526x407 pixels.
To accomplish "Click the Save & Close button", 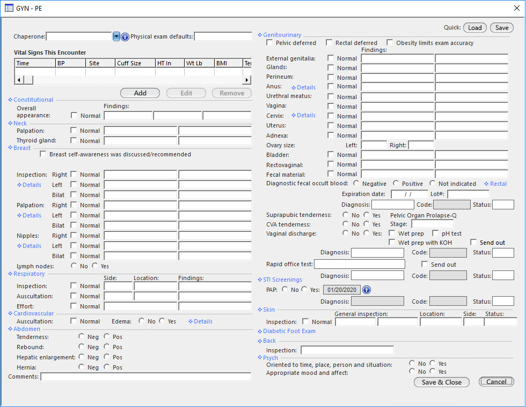I will point(441,382).
